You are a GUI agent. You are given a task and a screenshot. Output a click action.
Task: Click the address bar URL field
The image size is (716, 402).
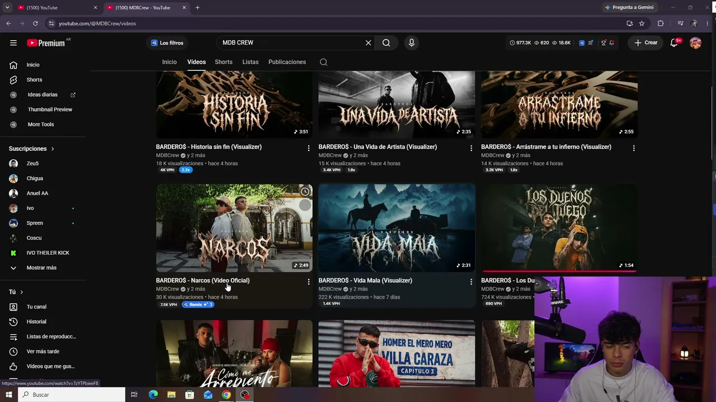click(333, 23)
